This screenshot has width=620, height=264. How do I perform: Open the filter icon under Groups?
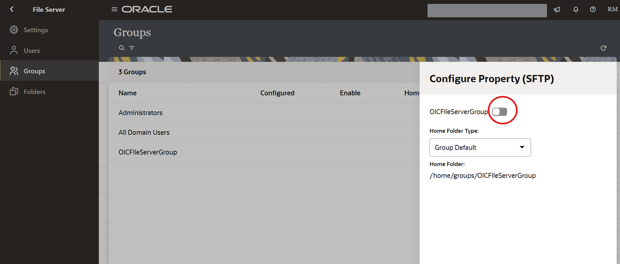(x=132, y=48)
